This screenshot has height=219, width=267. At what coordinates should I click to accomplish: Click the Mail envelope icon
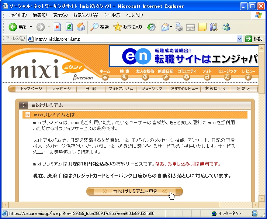coord(165,27)
